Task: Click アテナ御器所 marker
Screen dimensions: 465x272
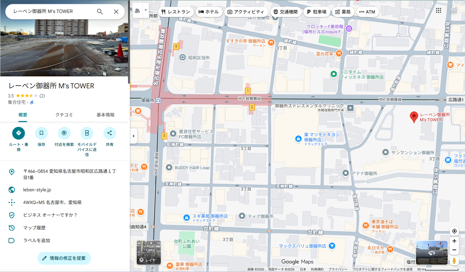Action: tap(345, 173)
